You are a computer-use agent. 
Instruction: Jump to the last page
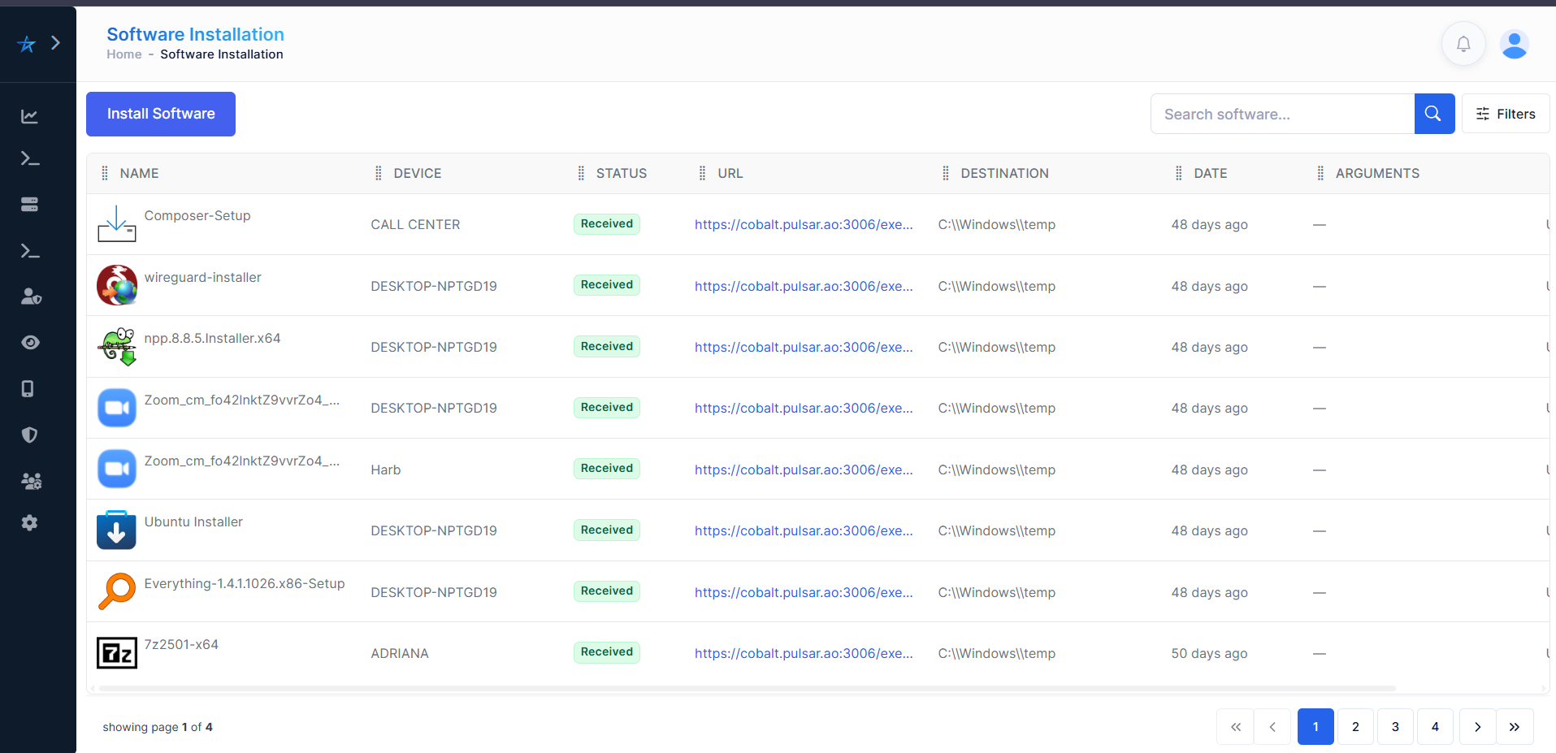[x=1514, y=727]
